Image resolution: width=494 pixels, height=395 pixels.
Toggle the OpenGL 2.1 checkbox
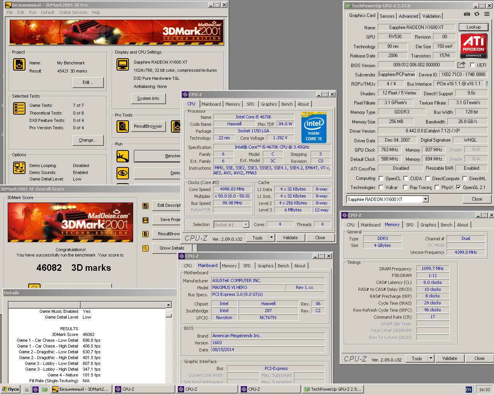click(x=458, y=187)
